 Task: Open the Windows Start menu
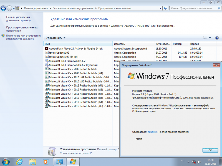6,162
